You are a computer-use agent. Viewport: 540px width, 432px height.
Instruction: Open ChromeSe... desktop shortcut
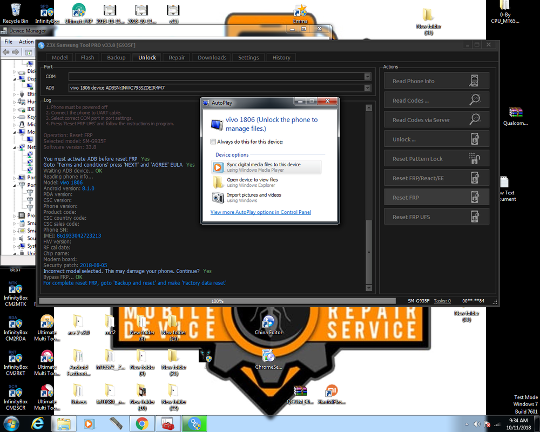(268, 359)
